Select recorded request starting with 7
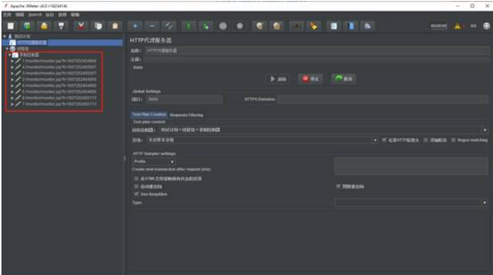 (59, 104)
